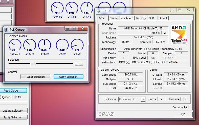Minimize the PLL Control window

pyautogui.click(x=68, y=29)
